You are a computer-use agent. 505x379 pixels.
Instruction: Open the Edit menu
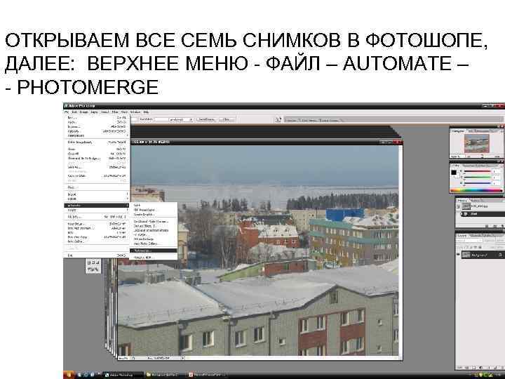pos(74,112)
